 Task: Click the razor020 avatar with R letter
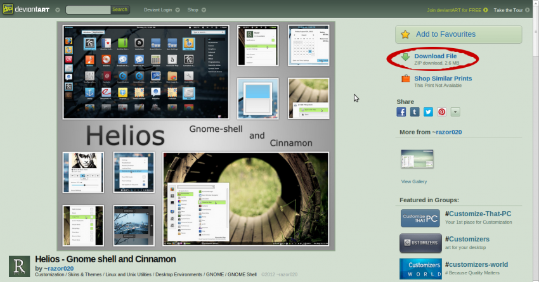[19, 266]
